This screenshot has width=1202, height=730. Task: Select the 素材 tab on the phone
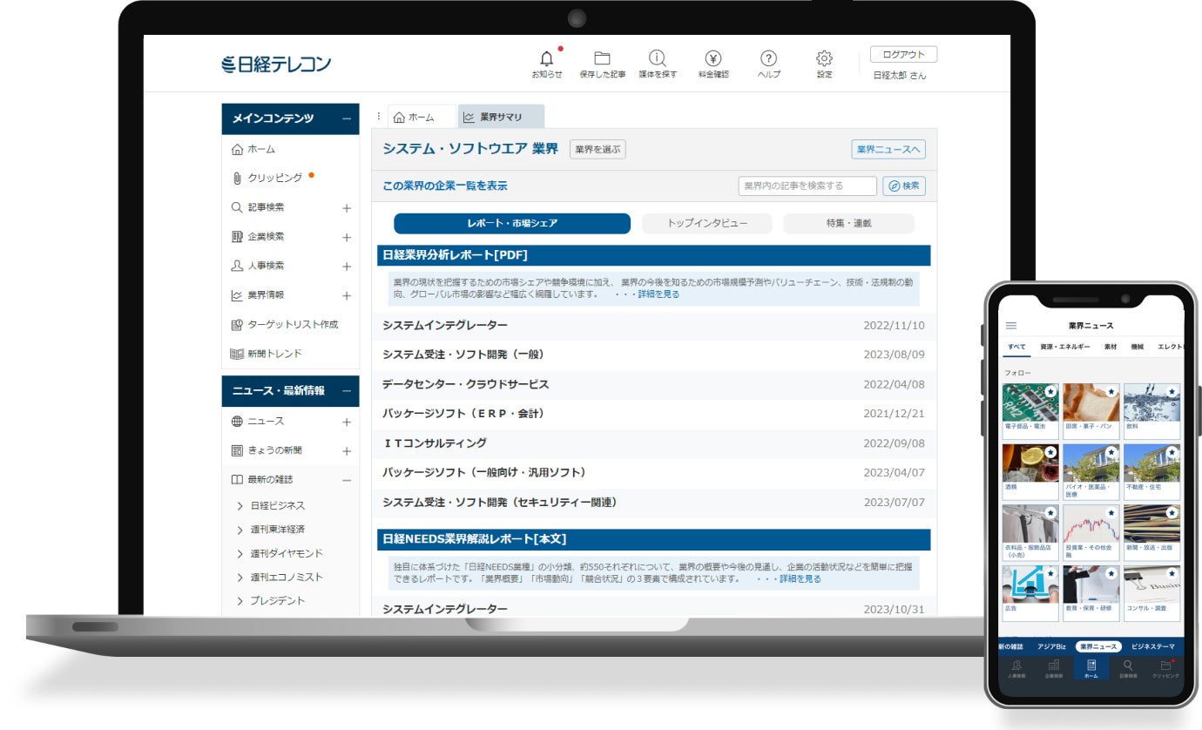pos(1110,347)
